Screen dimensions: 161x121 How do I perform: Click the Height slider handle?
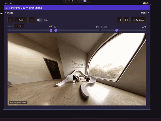point(117,30)
